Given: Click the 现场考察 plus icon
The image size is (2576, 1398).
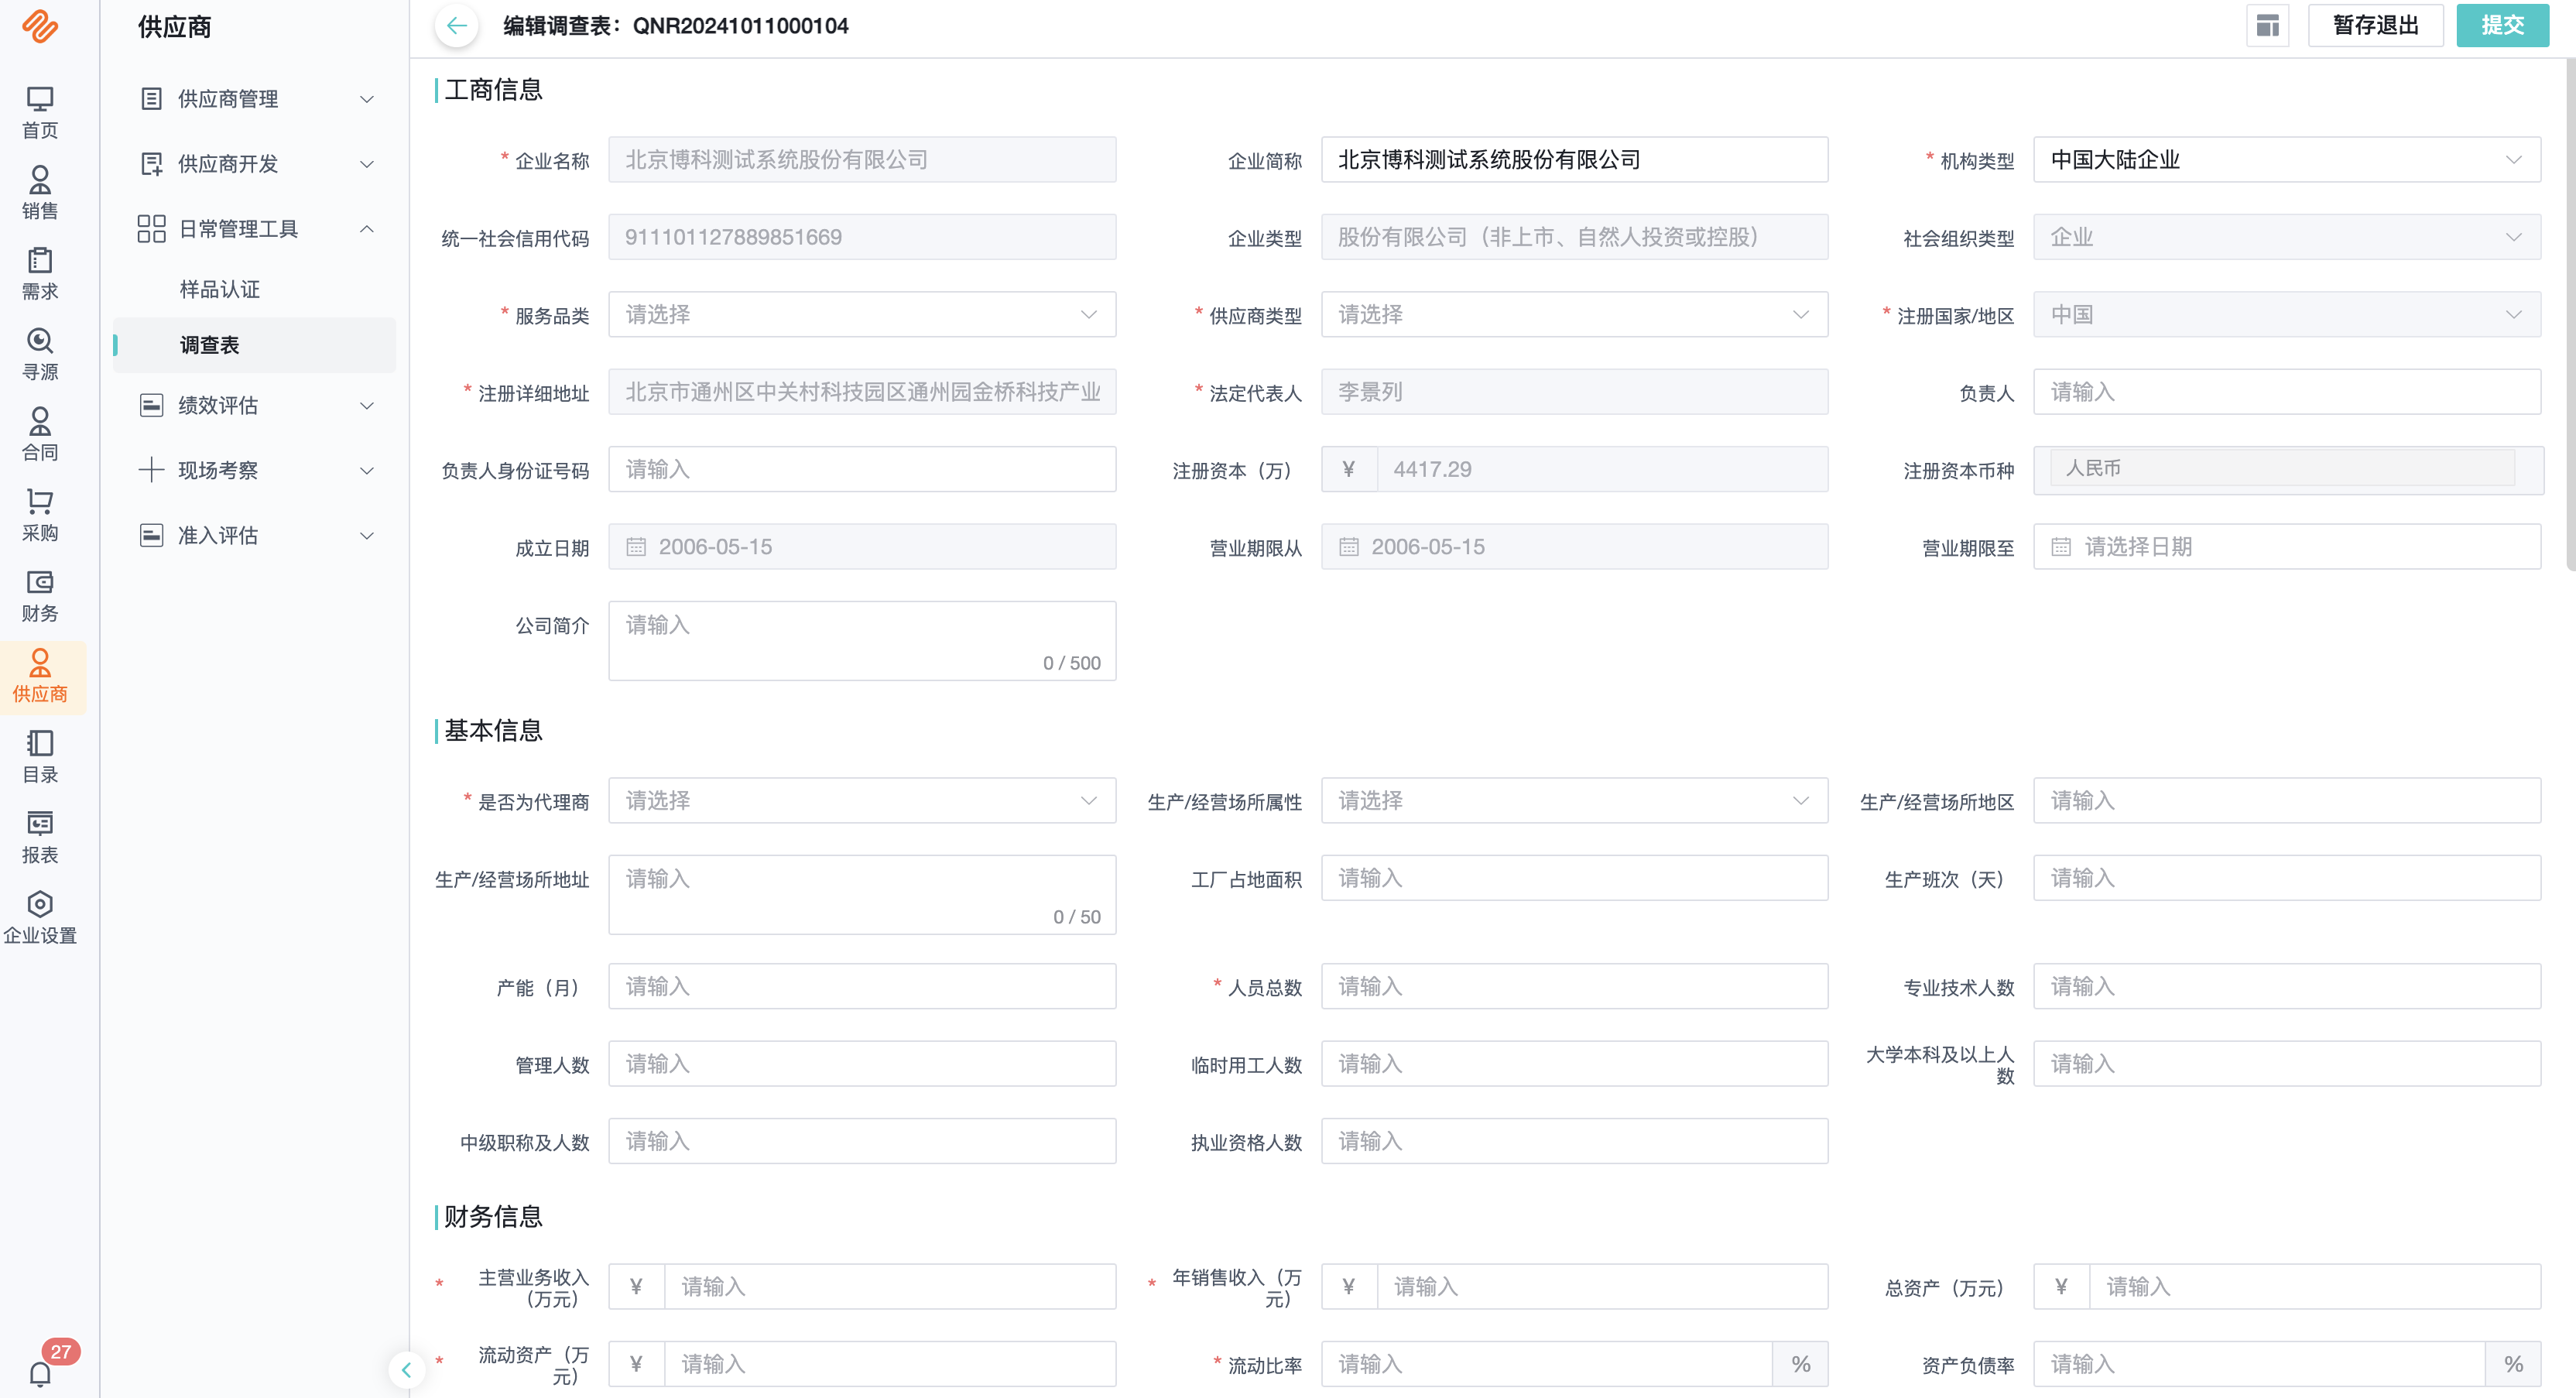Looking at the screenshot, I should point(151,470).
